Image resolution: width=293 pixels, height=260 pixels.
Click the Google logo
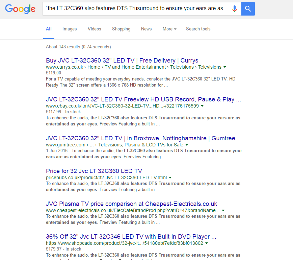click(20, 9)
